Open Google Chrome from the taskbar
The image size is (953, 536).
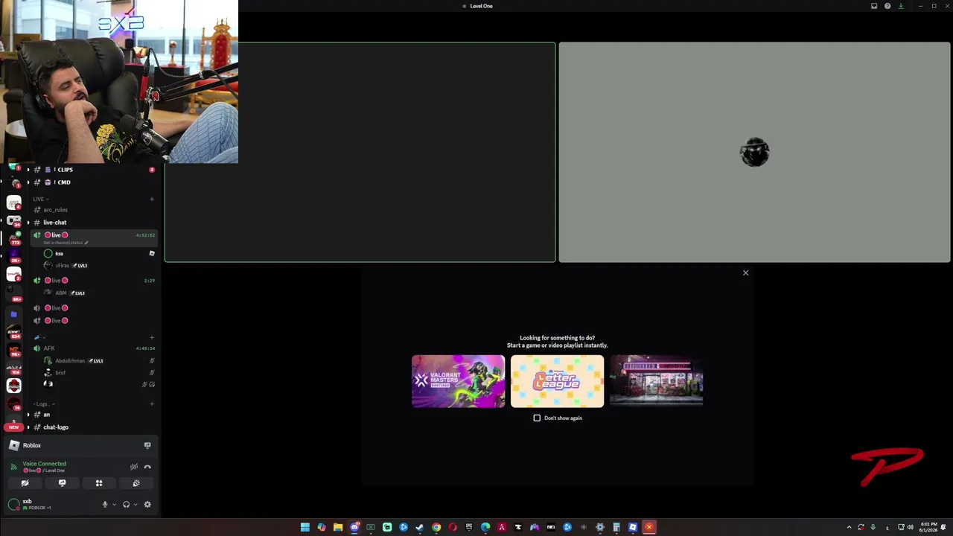click(x=436, y=527)
